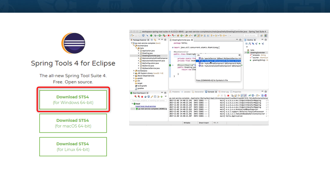Click the Eclipse logo above the heading
This screenshot has height=171, width=330.
tap(73, 43)
